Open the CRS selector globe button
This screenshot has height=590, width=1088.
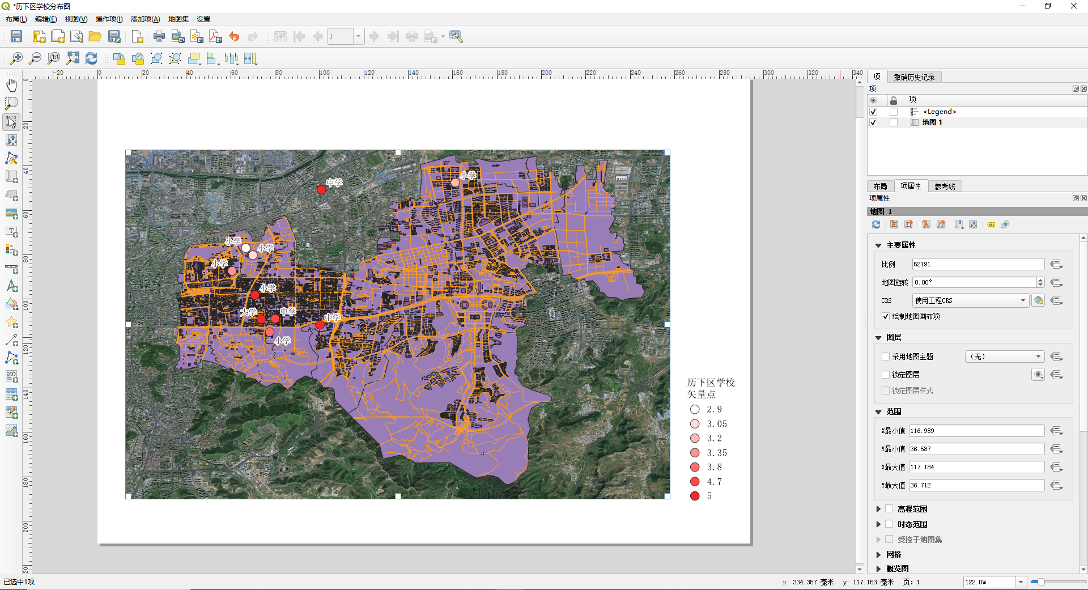(1038, 300)
